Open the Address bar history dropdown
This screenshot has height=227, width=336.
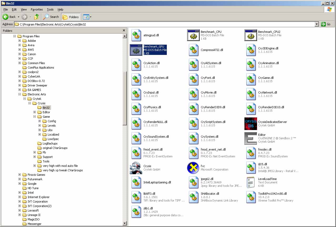pyautogui.click(x=317, y=24)
